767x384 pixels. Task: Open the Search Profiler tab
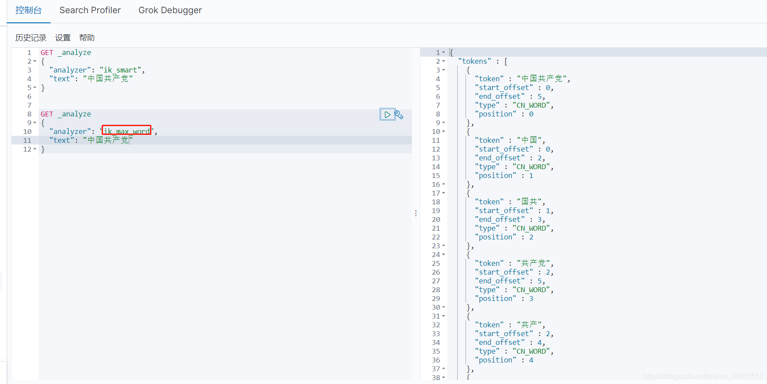(90, 10)
